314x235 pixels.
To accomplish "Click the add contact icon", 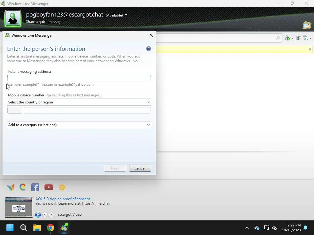I will 288,38.
